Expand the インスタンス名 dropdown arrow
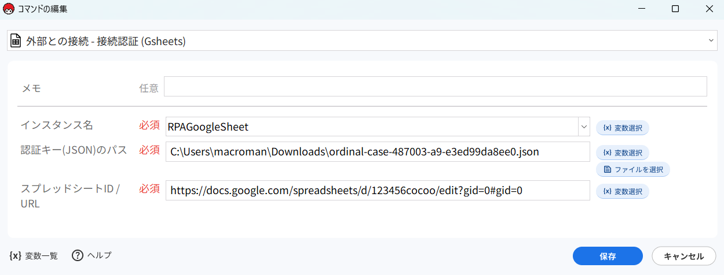 point(583,127)
